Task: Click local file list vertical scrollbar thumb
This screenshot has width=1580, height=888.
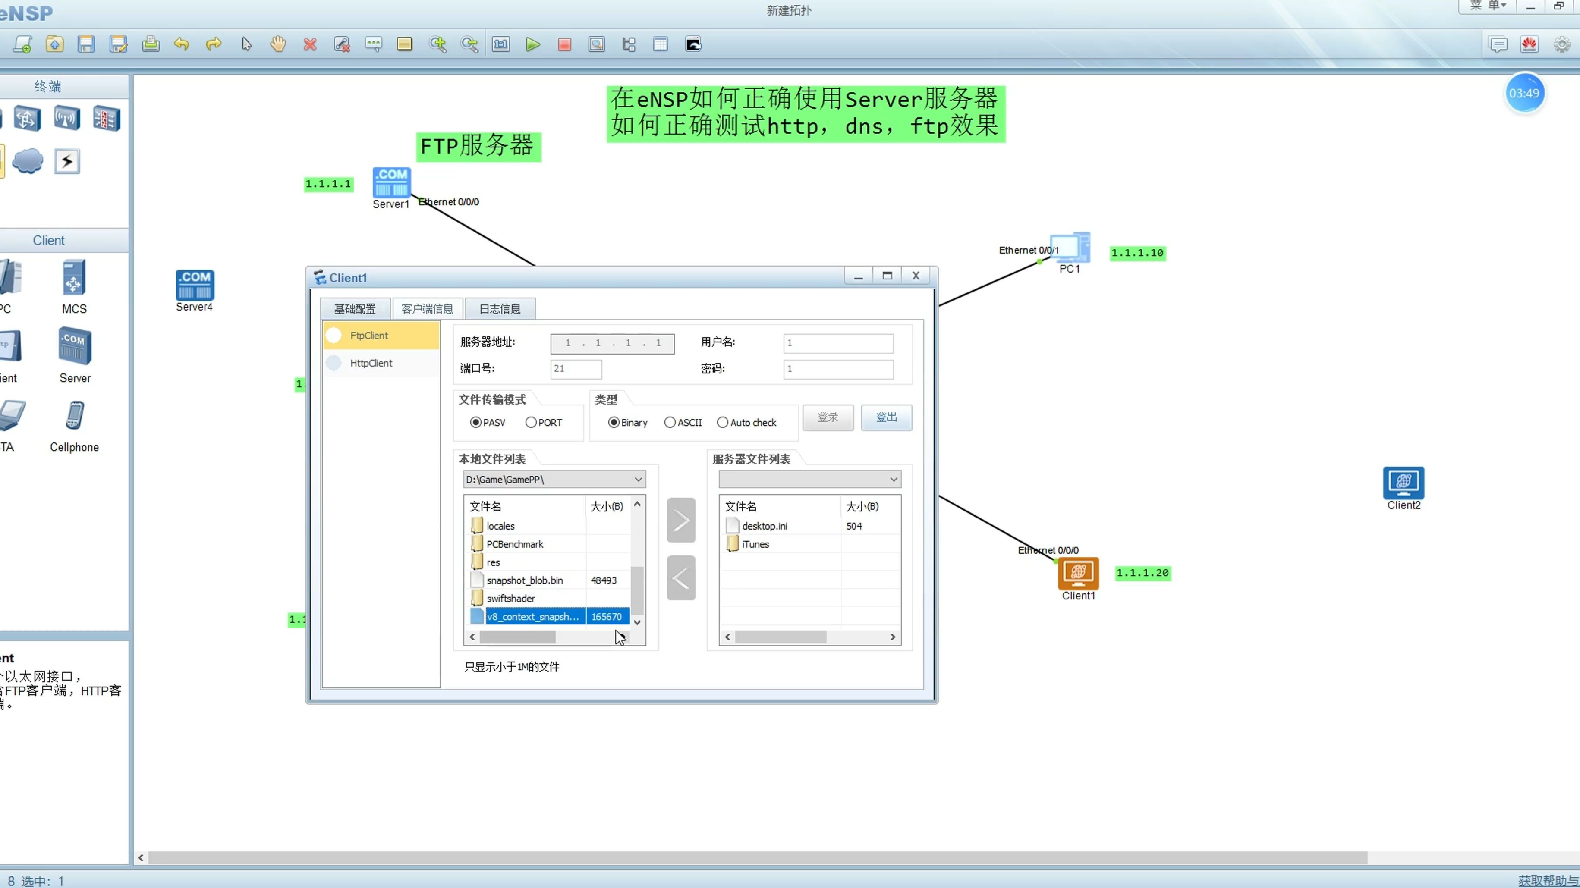Action: click(x=637, y=590)
